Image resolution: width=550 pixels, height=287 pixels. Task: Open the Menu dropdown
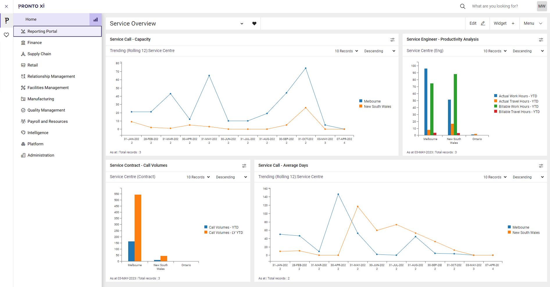pos(533,23)
